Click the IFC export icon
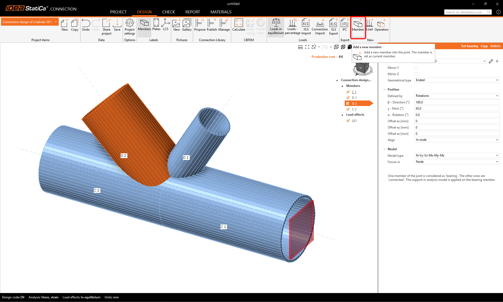This screenshot has height=302, width=503. tap(344, 25)
